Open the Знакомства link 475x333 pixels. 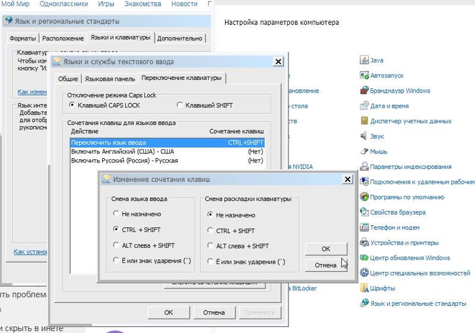[142, 4]
